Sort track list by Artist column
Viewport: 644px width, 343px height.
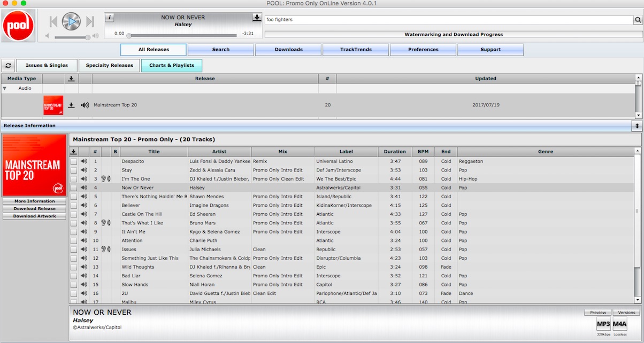coord(219,152)
